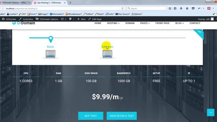Open Forms menu in developer toolbar

point(32,14)
